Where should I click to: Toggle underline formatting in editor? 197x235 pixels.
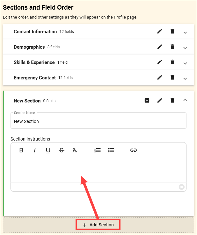point(48,150)
